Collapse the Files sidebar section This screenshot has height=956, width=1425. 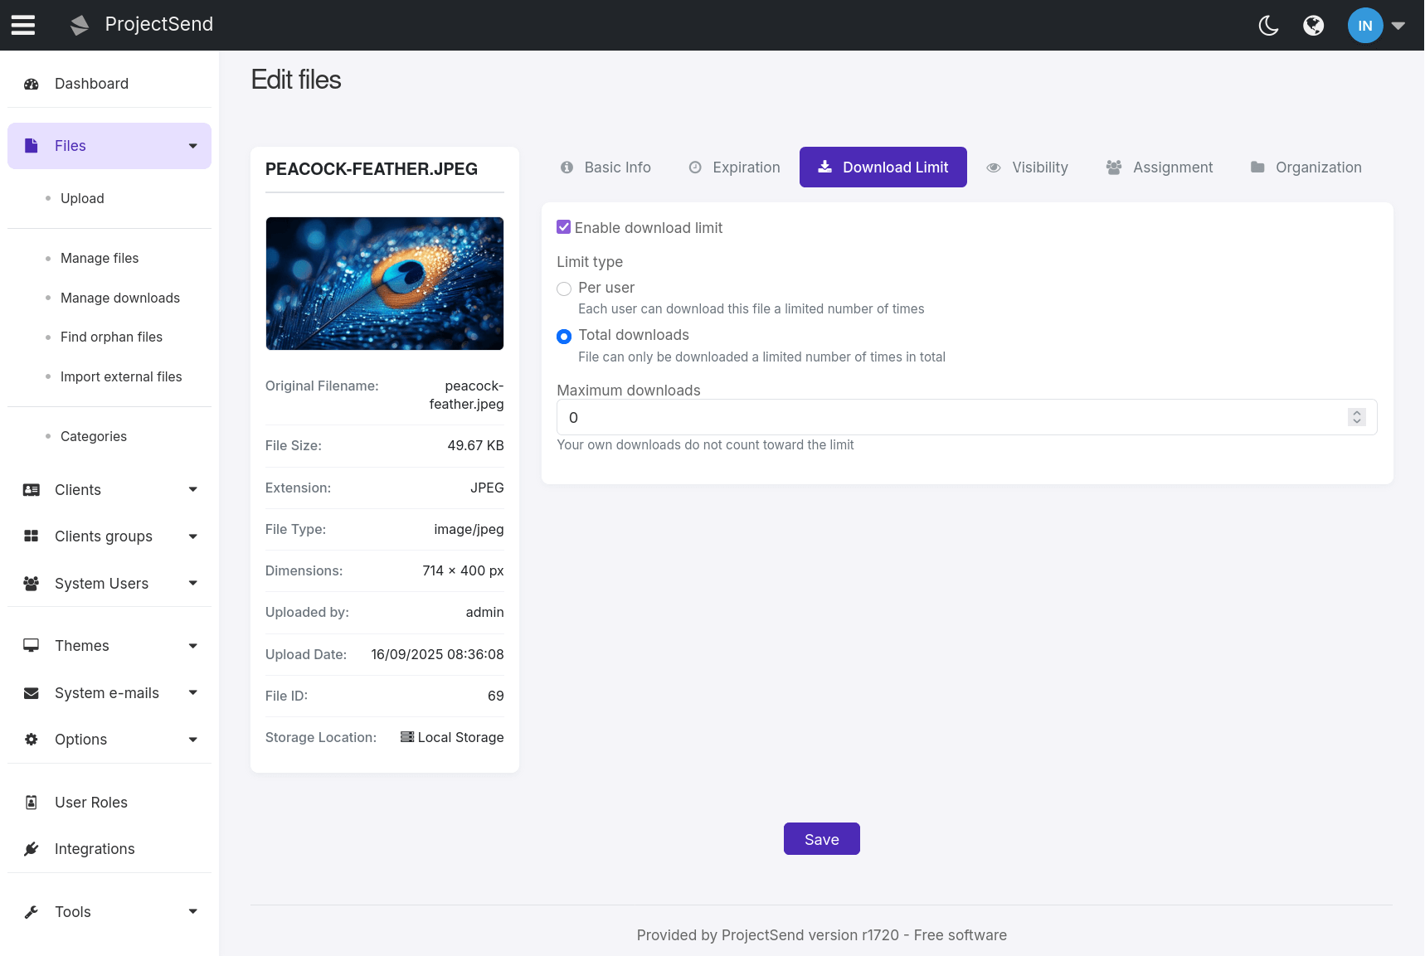pyautogui.click(x=192, y=145)
